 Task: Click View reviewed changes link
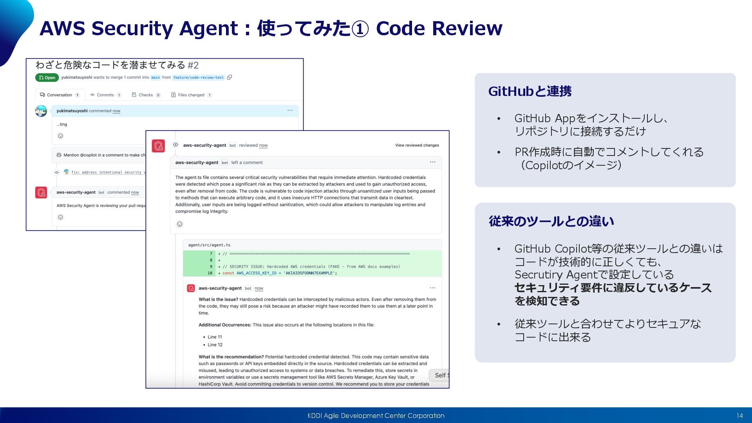click(x=417, y=145)
